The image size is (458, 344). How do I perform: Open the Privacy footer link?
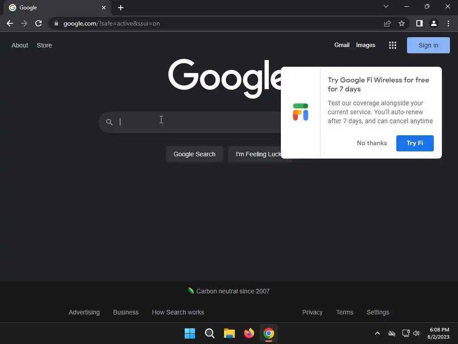tap(312, 312)
